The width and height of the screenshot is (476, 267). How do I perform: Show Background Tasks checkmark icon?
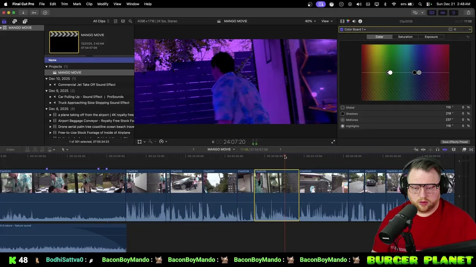(45, 13)
